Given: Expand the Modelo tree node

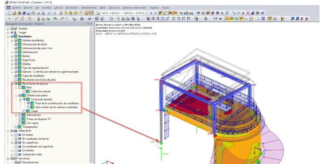Looking at the screenshot, I should (8, 29).
